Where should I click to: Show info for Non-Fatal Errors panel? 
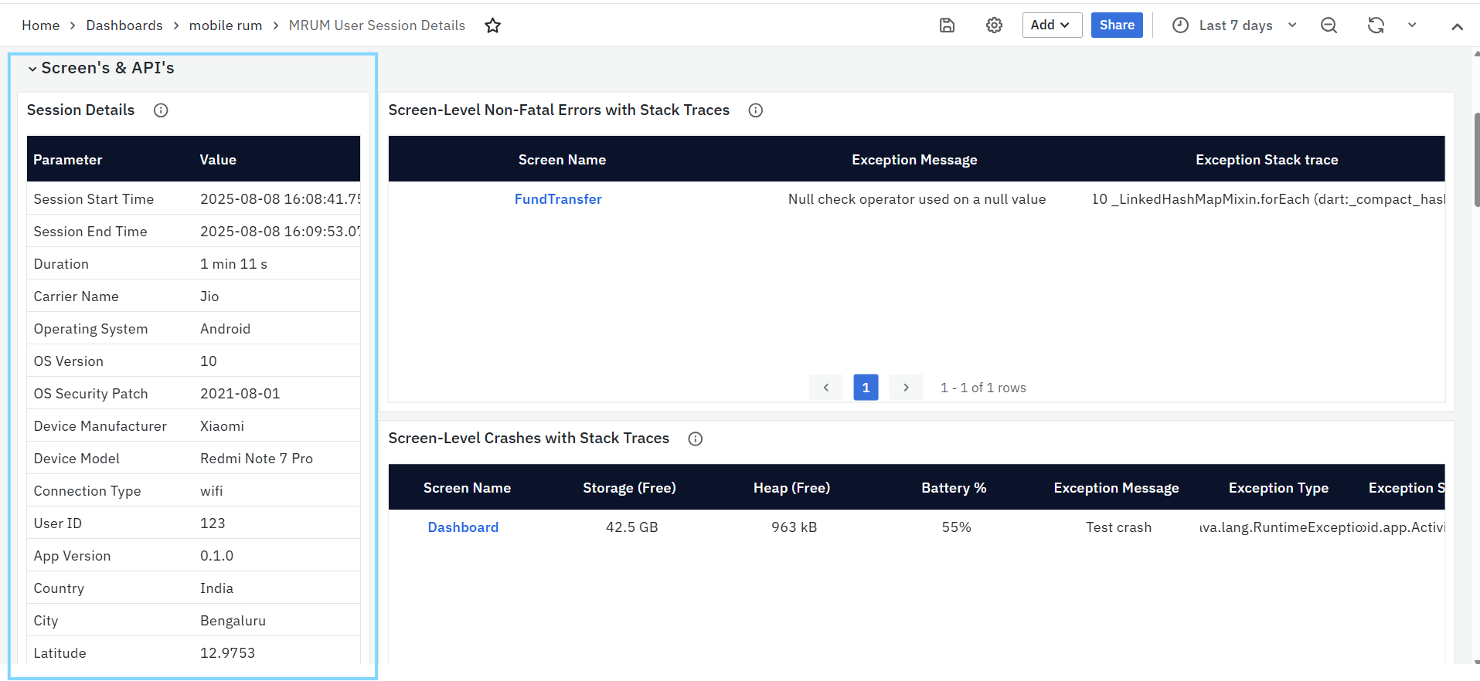click(756, 110)
